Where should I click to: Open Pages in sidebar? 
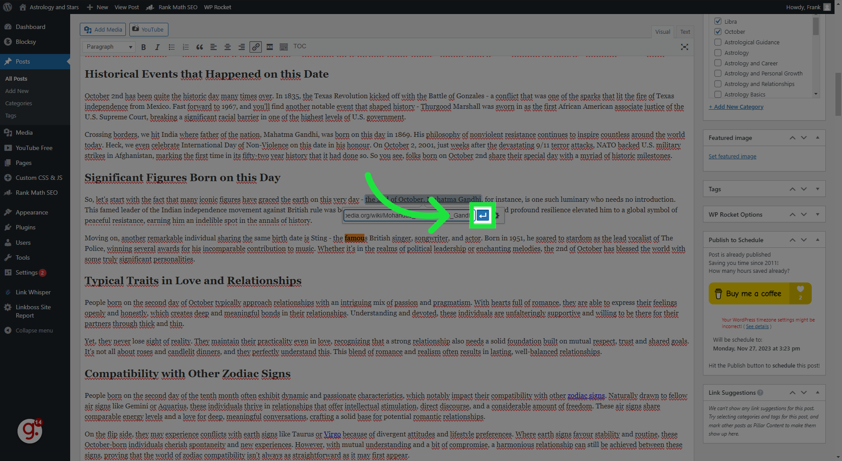[24, 163]
